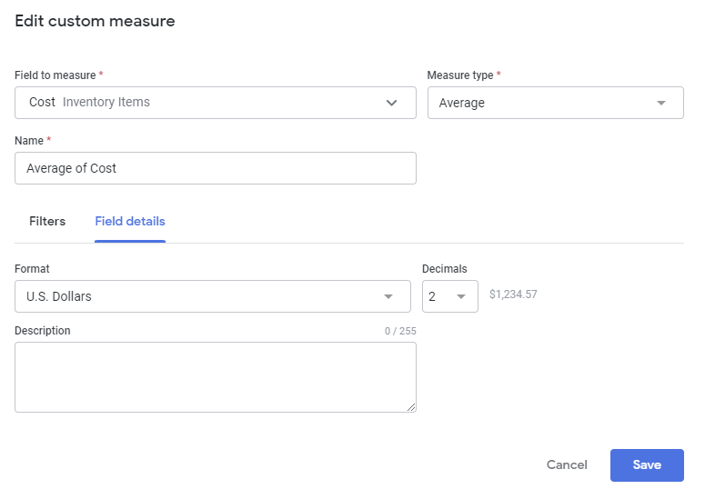Expand the Field to measure chevron

392,103
